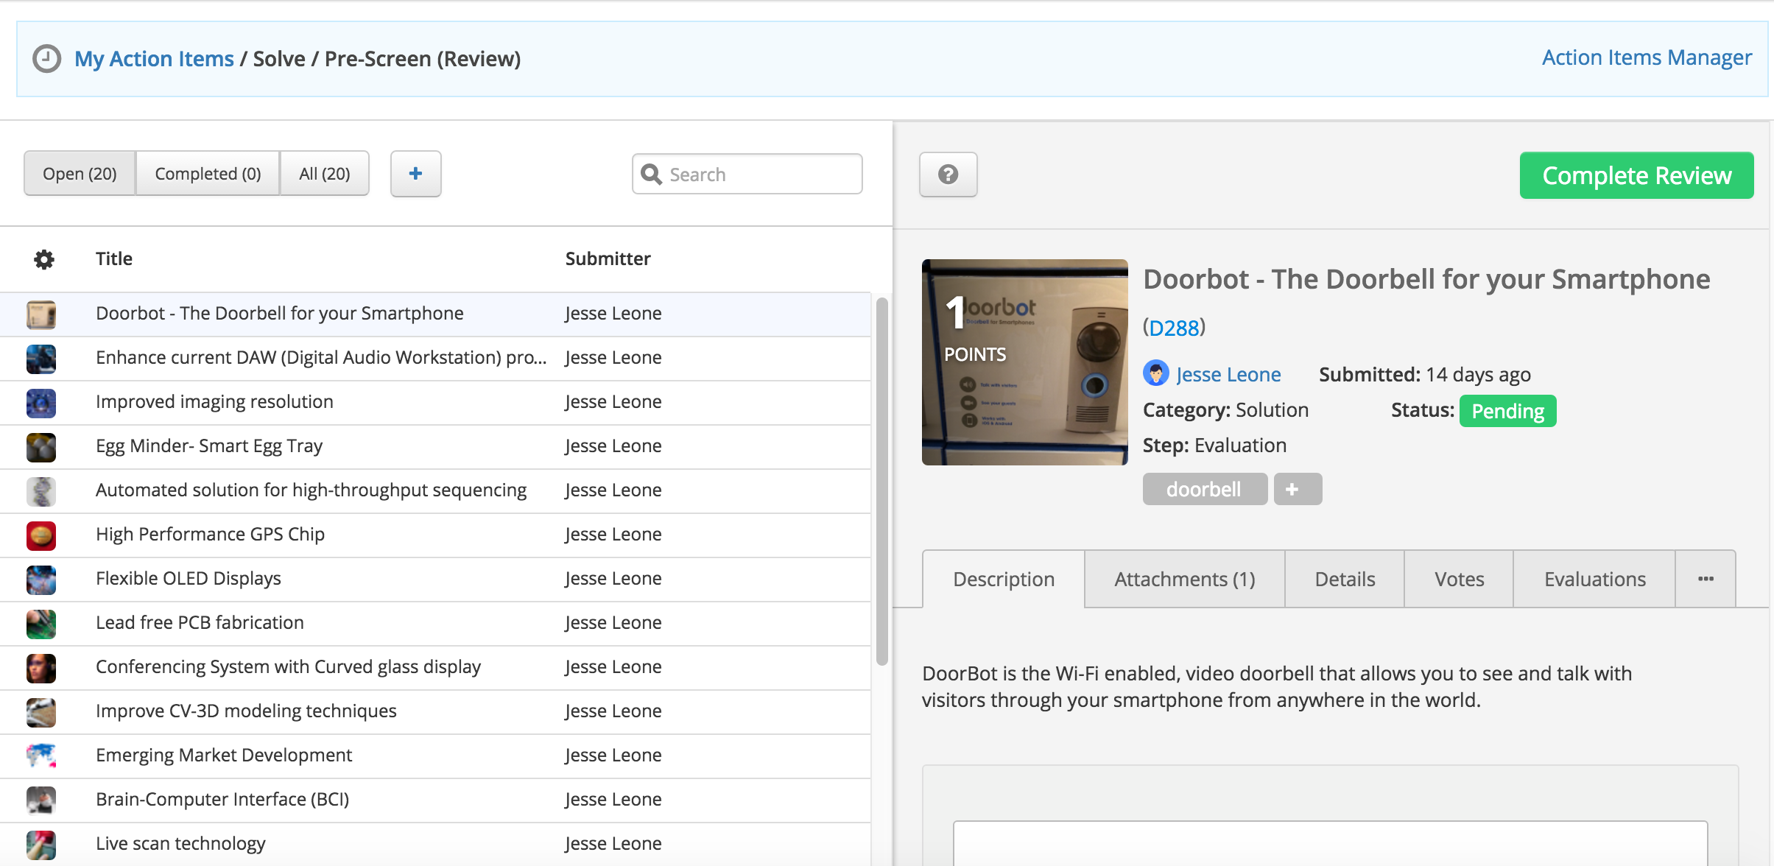Sort by the Submitter column header
Viewport: 1774px width, 866px height.
pyautogui.click(x=608, y=258)
